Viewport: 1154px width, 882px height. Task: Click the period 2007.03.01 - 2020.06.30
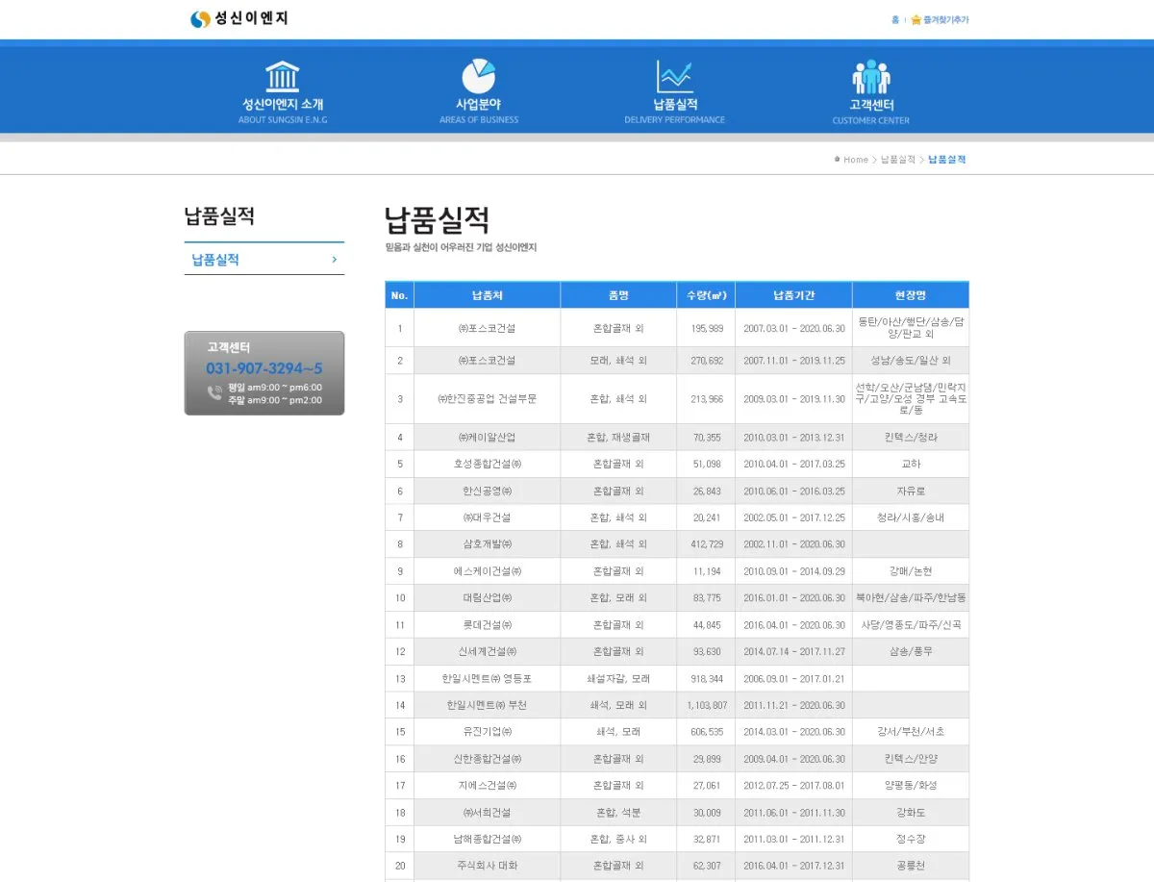794,328
